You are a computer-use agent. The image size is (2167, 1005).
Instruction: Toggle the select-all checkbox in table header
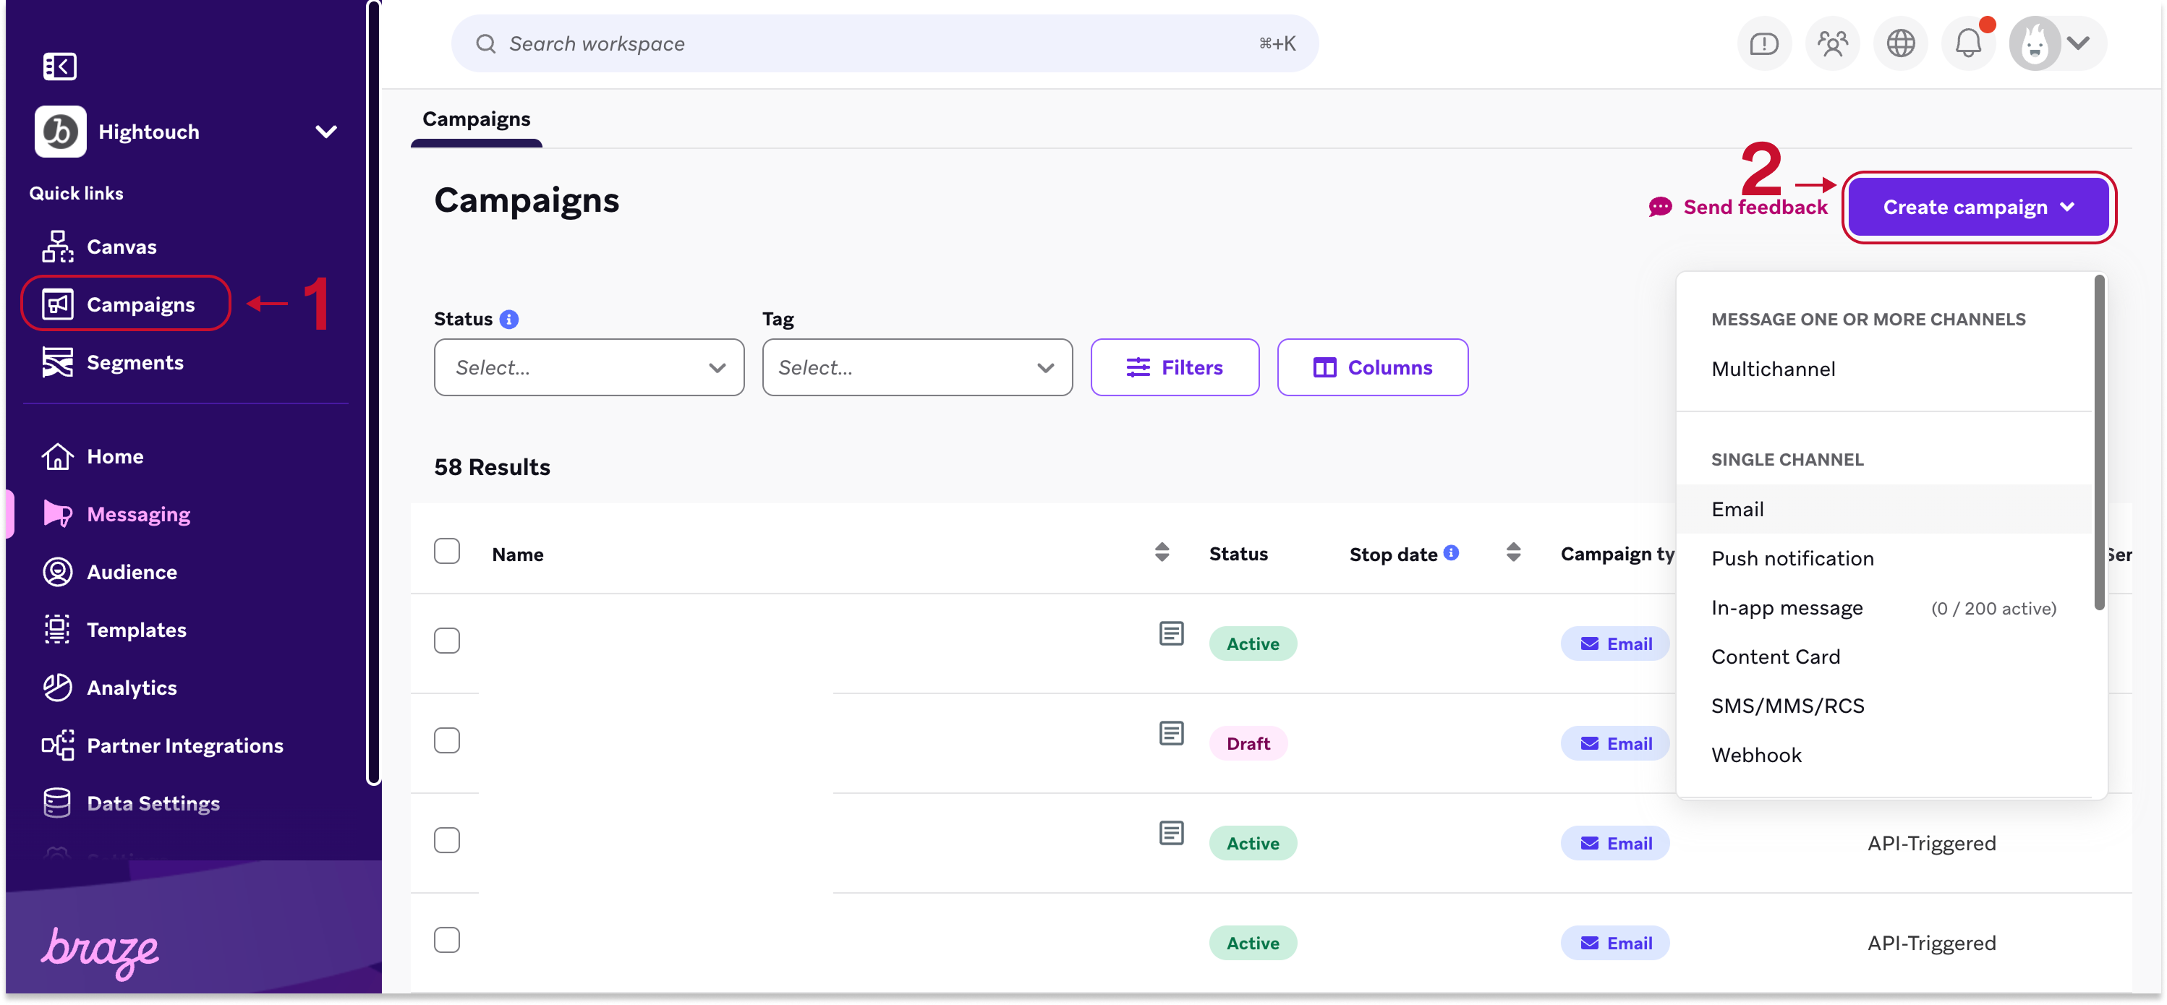coord(447,552)
